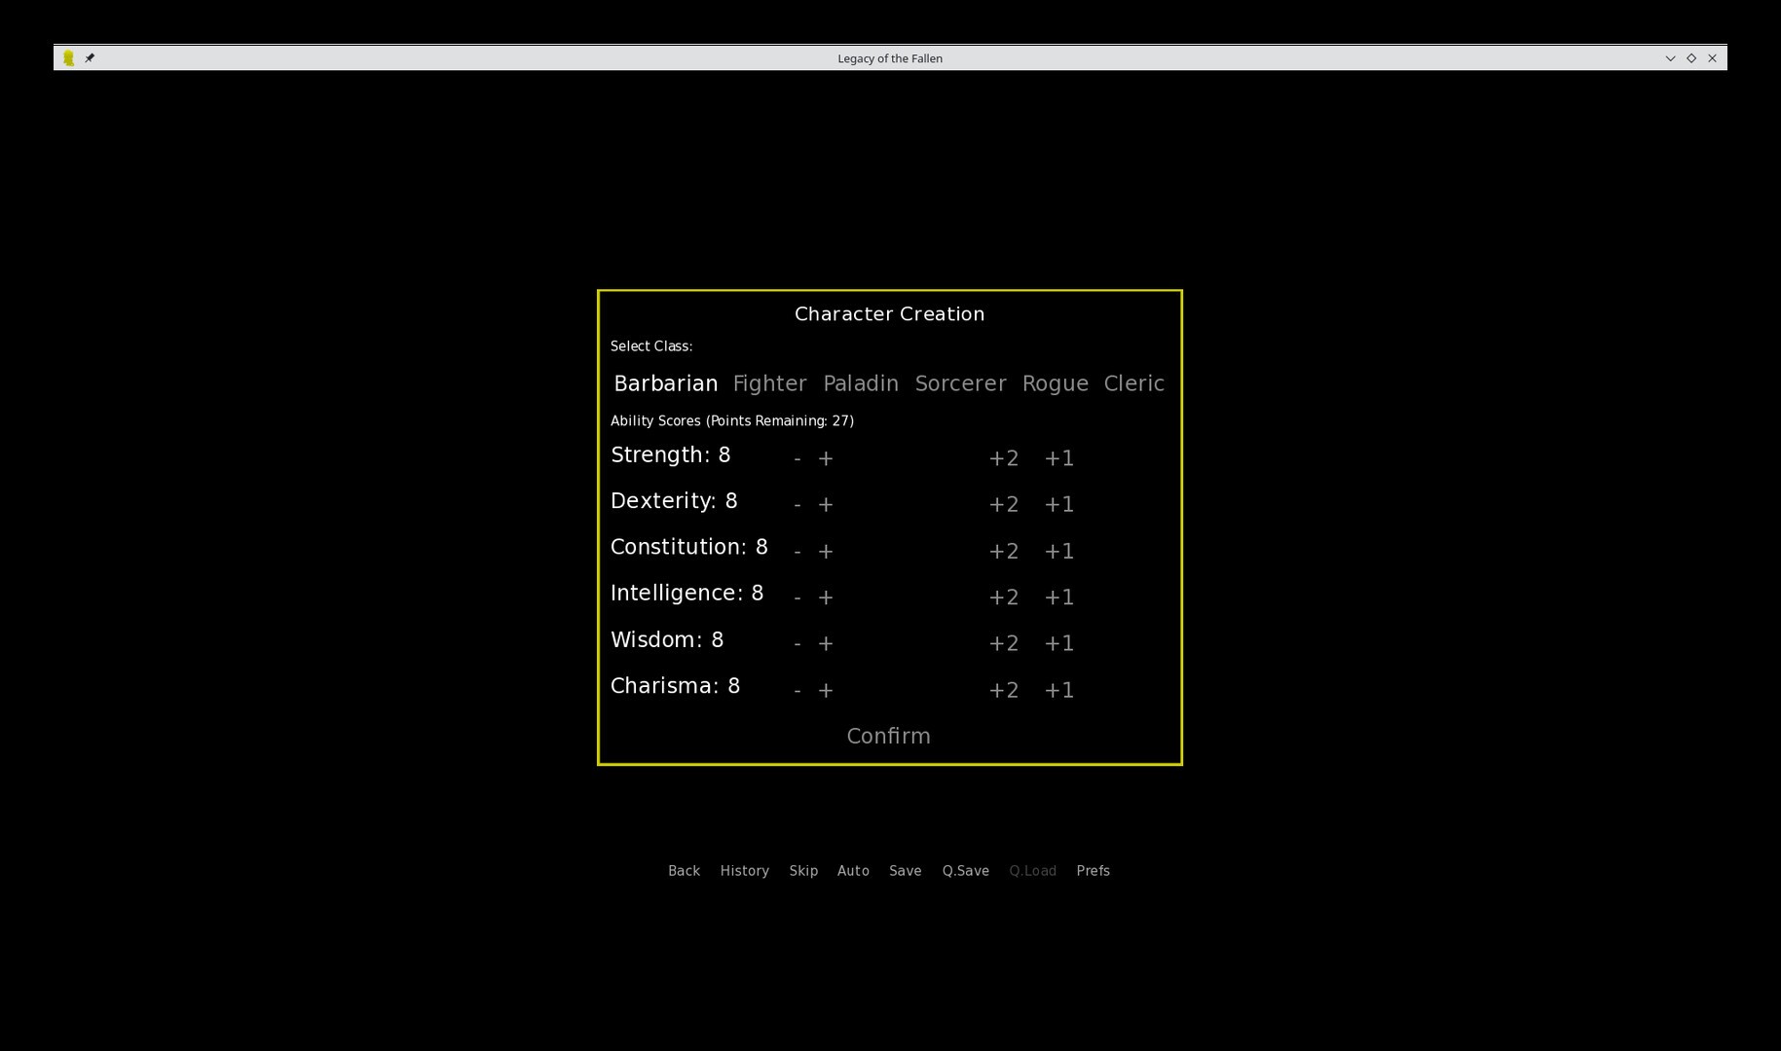This screenshot has width=1781, height=1051.
Task: Confirm the character creation
Action: tap(887, 736)
